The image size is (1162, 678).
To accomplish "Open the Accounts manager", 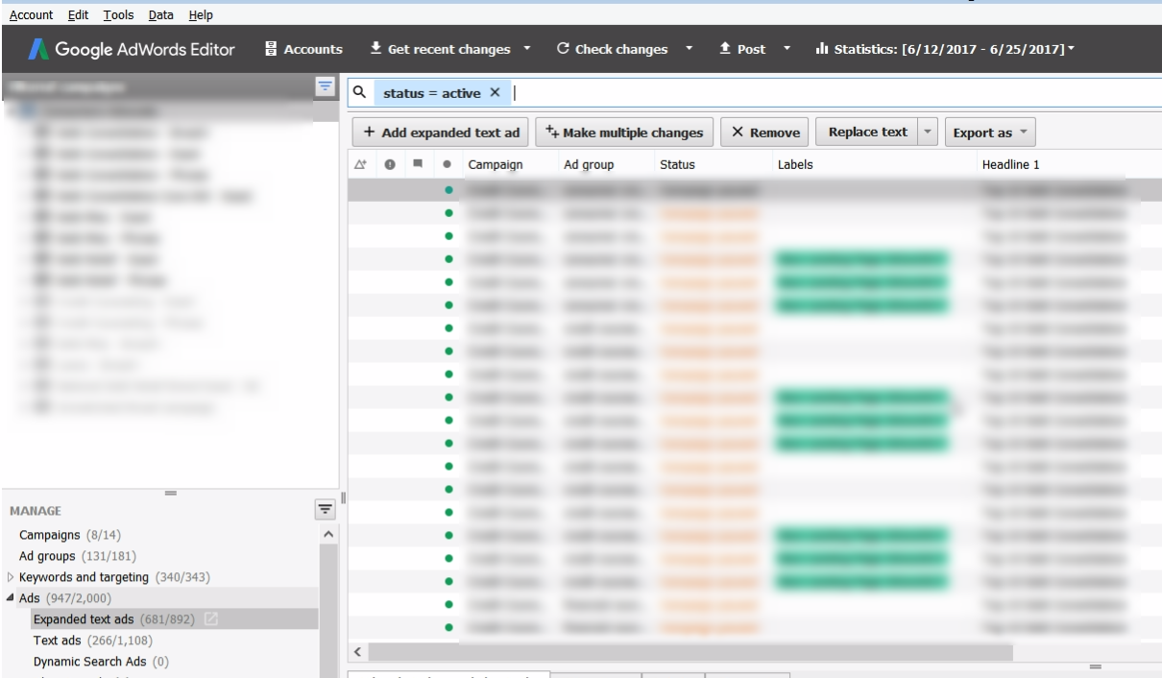I will (x=303, y=49).
